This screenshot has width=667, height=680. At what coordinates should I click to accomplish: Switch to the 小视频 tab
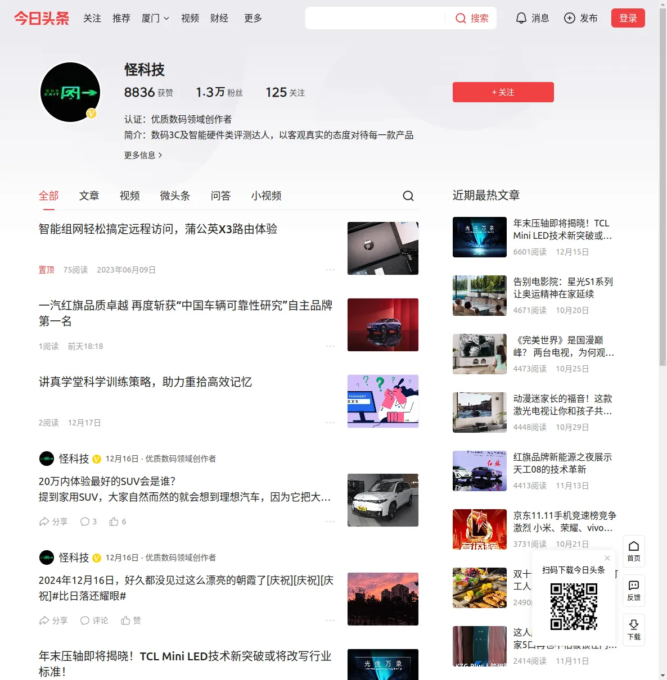pos(266,196)
